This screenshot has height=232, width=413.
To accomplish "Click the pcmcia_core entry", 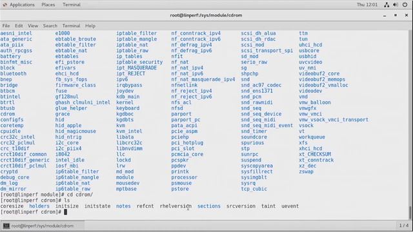I will pyautogui.click(x=187, y=154).
